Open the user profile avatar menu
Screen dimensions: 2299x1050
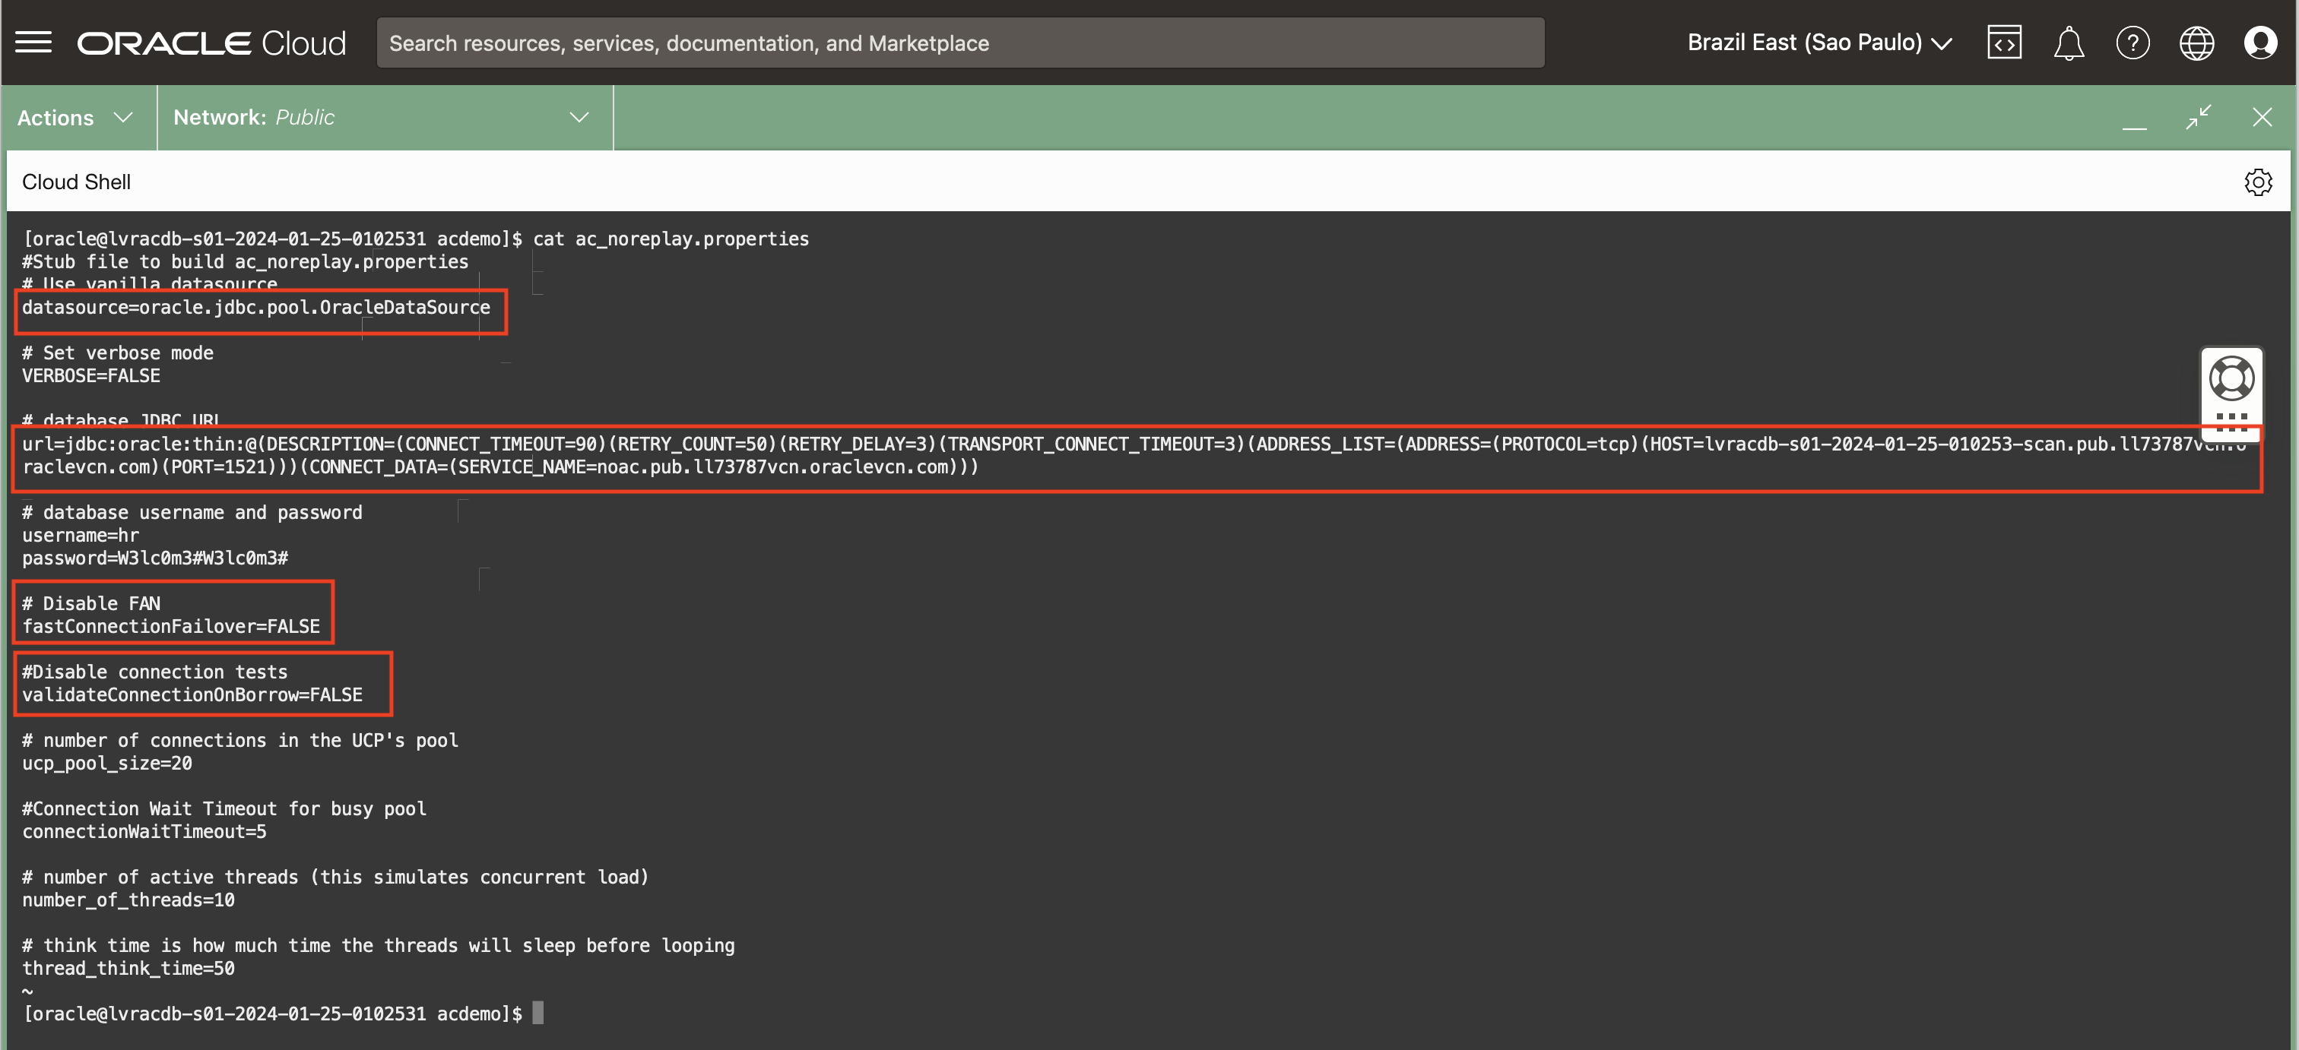(x=2259, y=43)
